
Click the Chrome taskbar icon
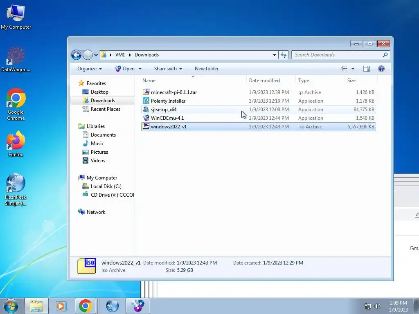point(85,306)
